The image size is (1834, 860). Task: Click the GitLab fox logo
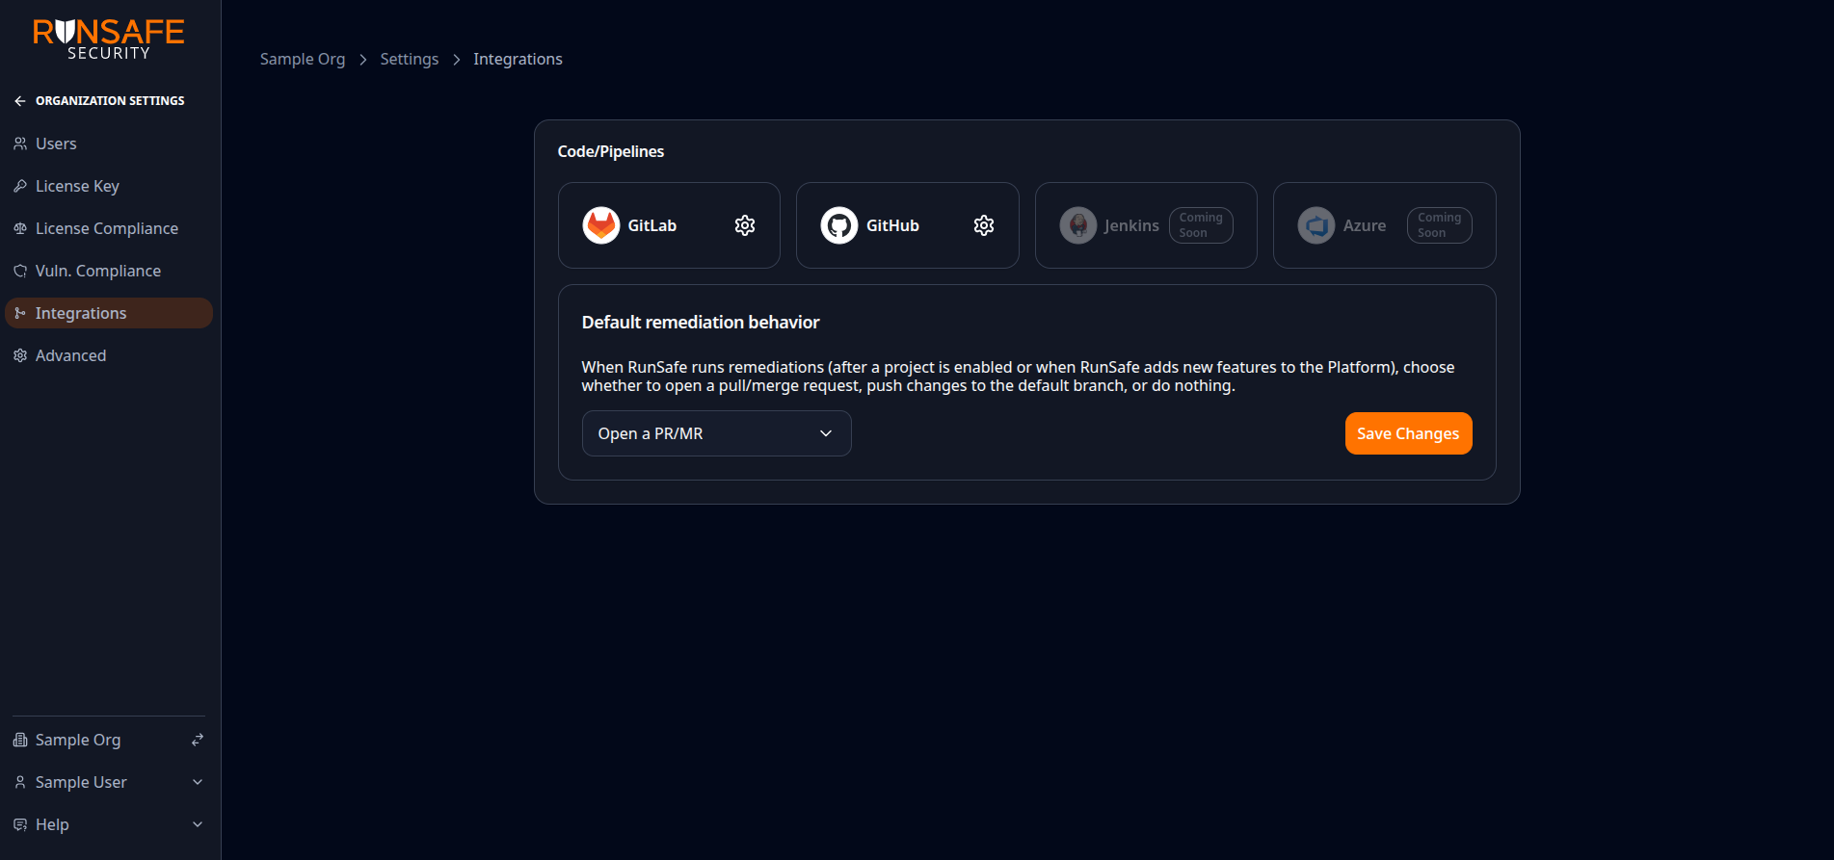(x=601, y=225)
